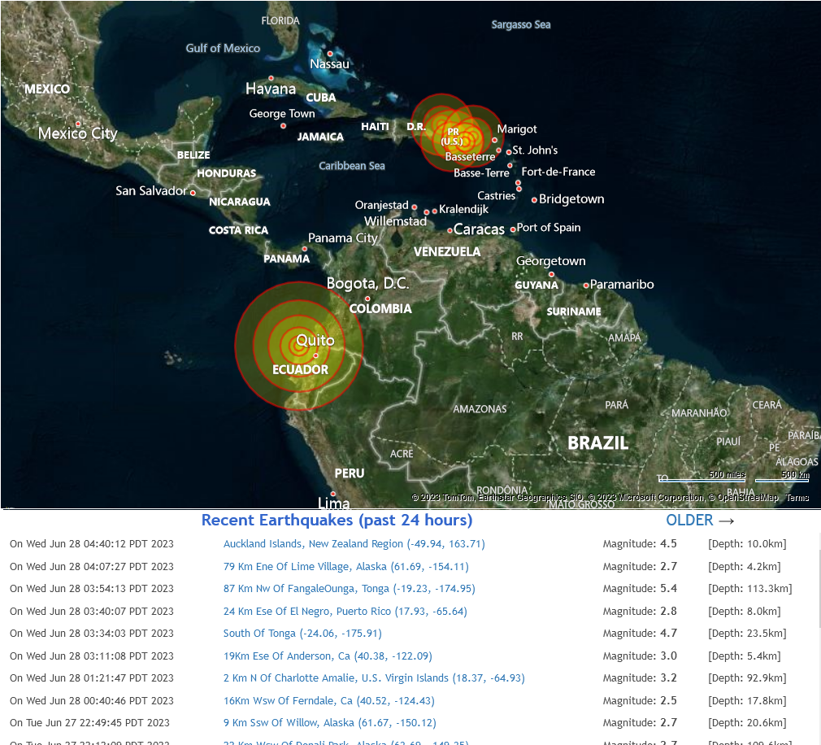Click the San Salvador city marker dot
Screen dimensions: 821x745
tap(193, 193)
